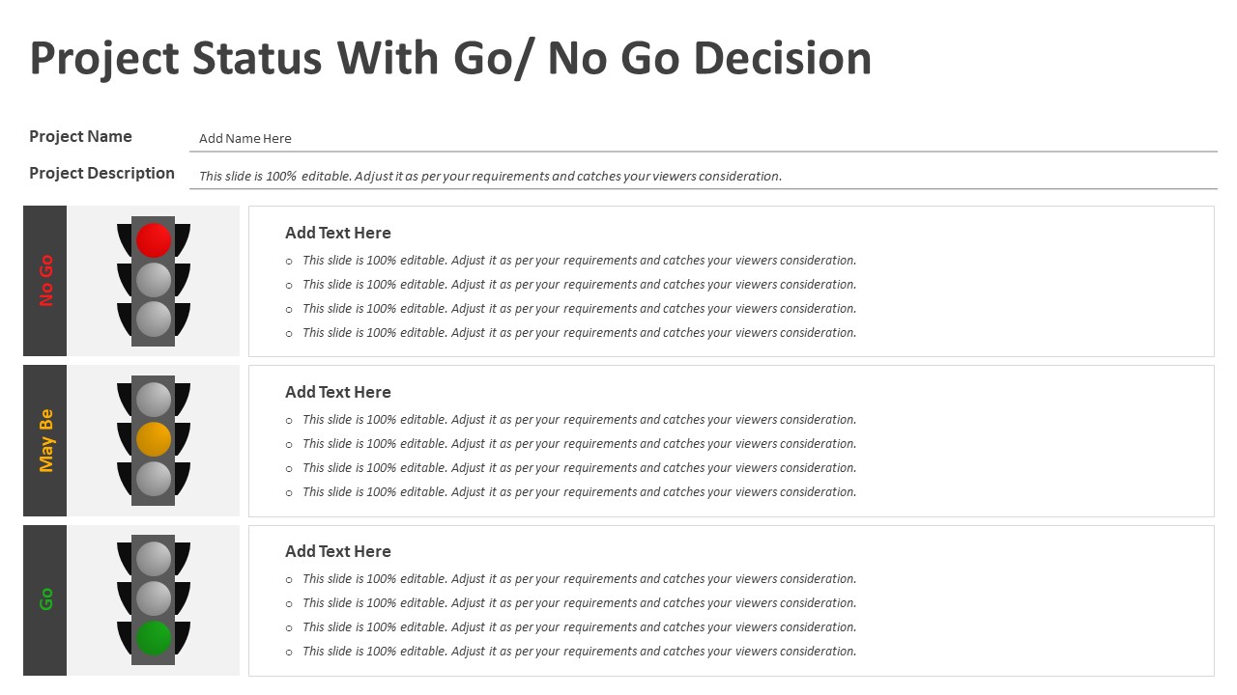Select Add Text Here heading in Go box
The width and height of the screenshot is (1237, 695).
338,551
